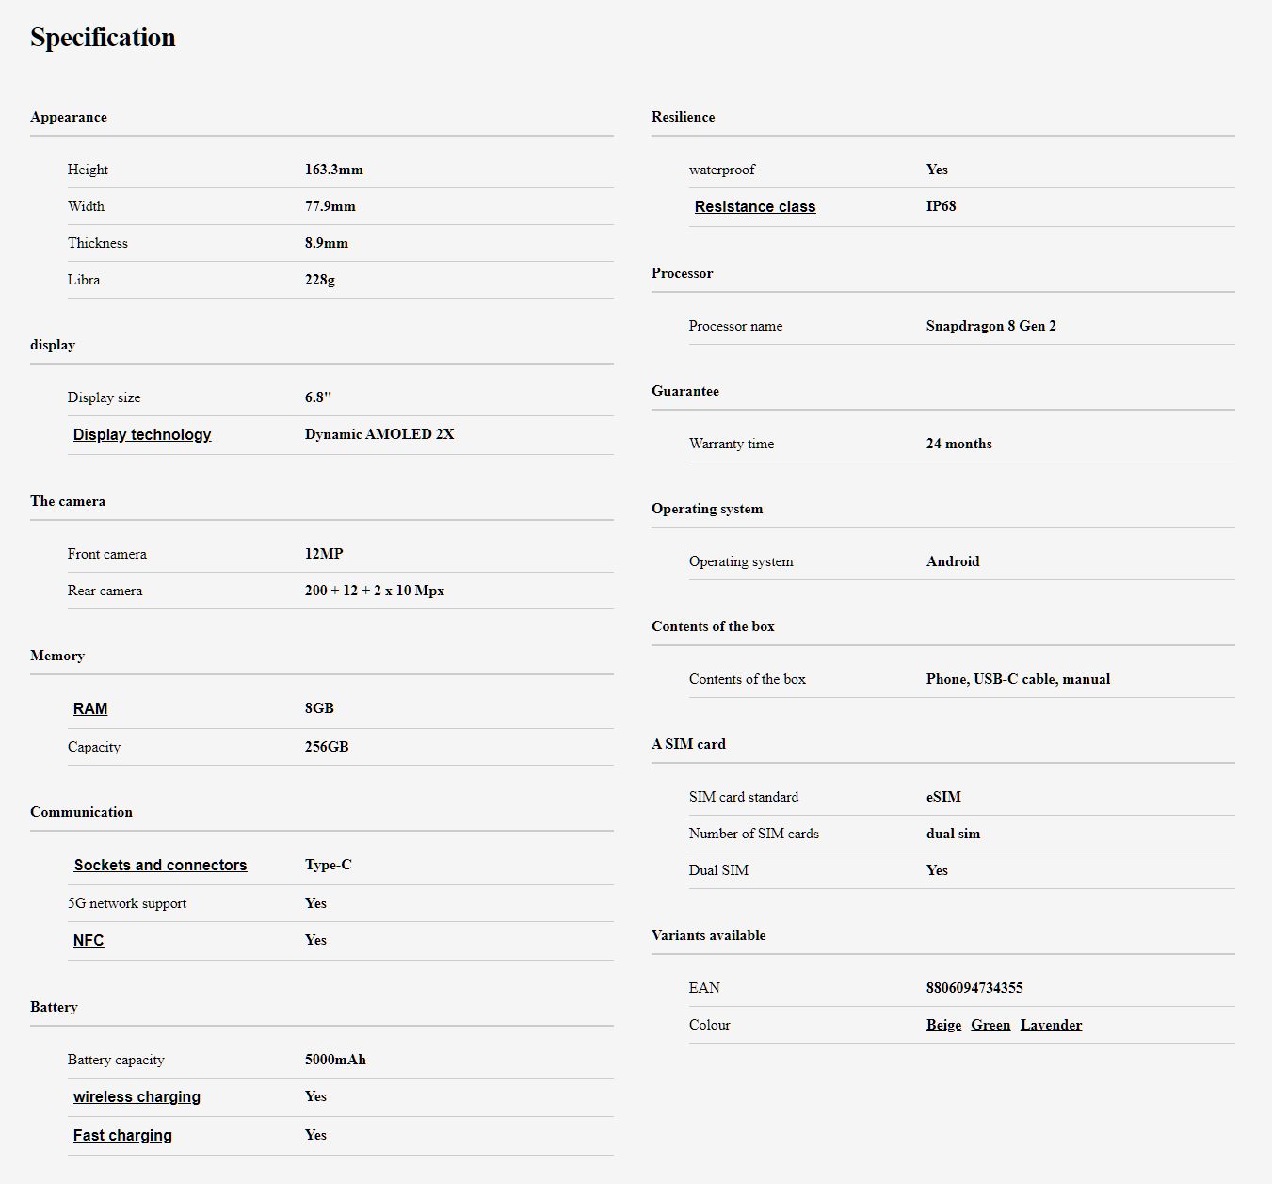Image resolution: width=1272 pixels, height=1184 pixels.
Task: Click the Variants available section heading
Action: point(708,935)
